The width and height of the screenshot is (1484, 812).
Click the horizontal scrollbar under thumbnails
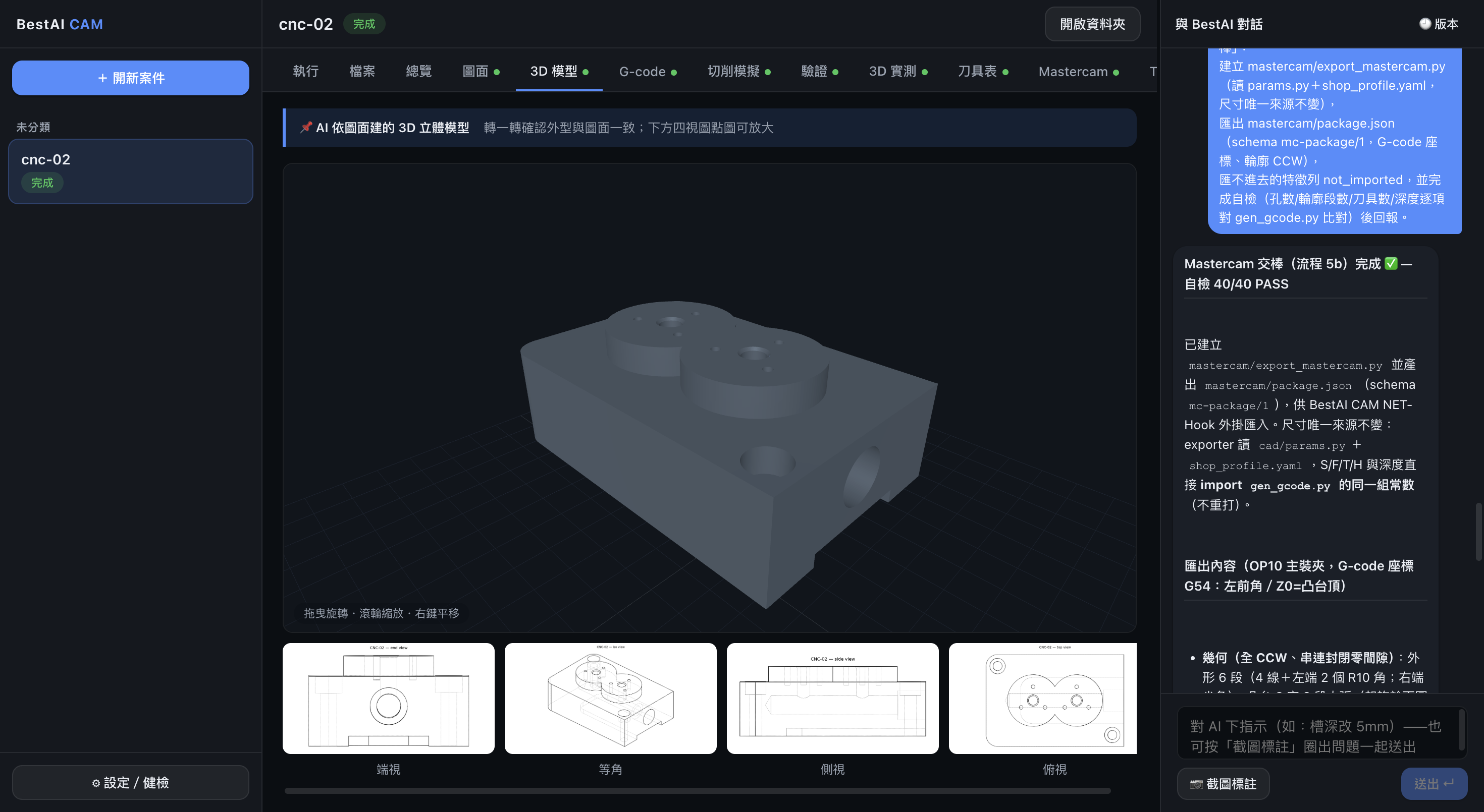tap(697, 791)
